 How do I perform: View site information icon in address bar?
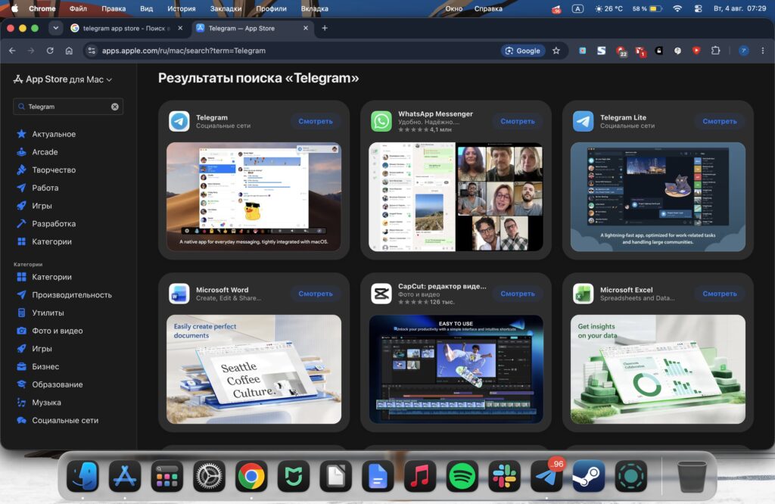pos(92,51)
